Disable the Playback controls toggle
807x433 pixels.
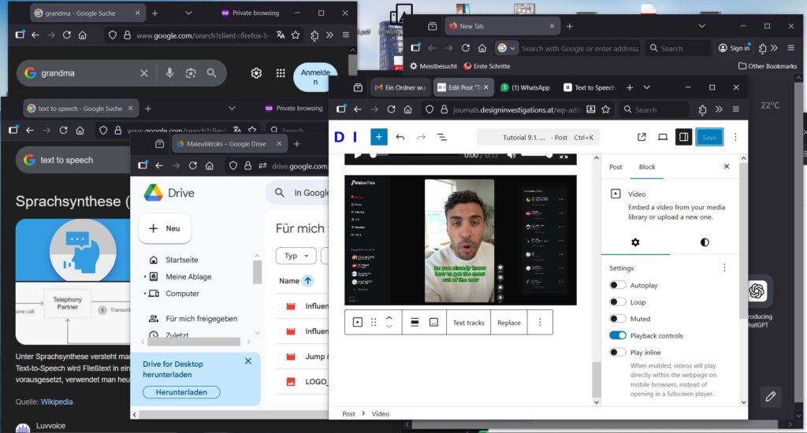pyautogui.click(x=618, y=335)
